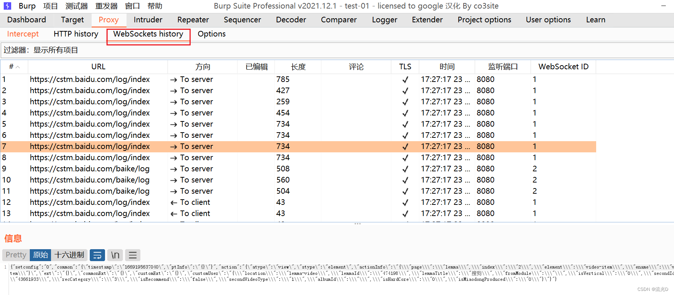This screenshot has width=674, height=295.
Task: Open the hamburger menu in message viewer
Action: (133, 255)
